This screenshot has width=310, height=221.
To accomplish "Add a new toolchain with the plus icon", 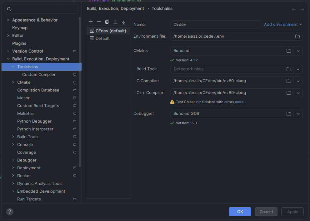I will [x=91, y=21].
